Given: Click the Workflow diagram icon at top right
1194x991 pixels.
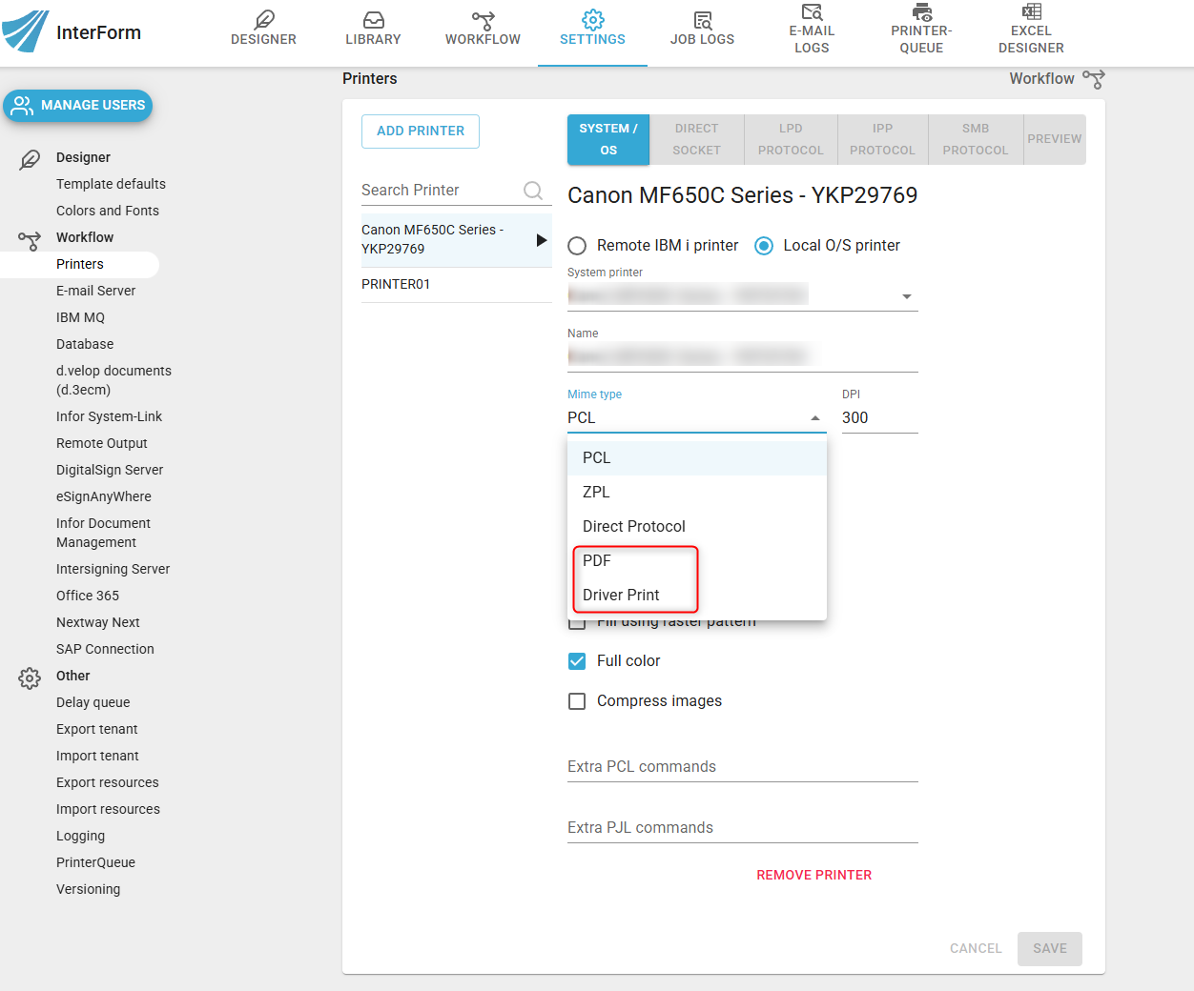Looking at the screenshot, I should point(1094,79).
